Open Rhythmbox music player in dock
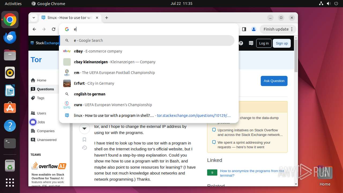343x193 pixels. point(10,73)
